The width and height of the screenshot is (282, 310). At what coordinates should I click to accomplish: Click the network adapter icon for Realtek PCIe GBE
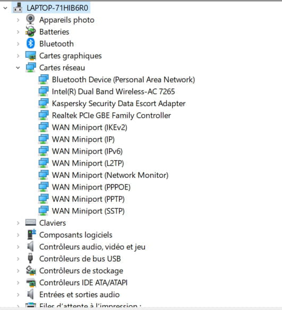tap(44, 115)
